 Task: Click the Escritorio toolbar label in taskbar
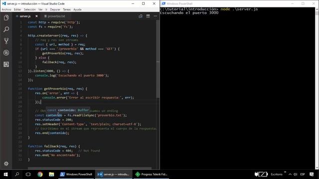tap(277, 175)
